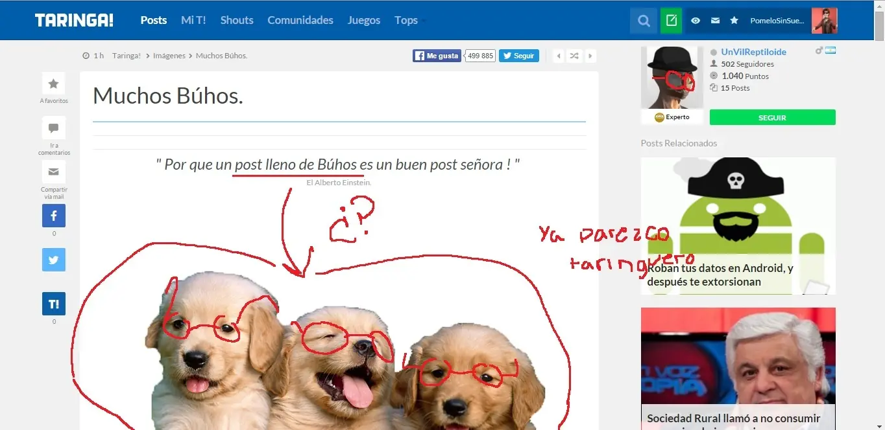885x430 pixels.
Task: Share post via the 'Compartir via mail' icon
Action: (53, 172)
